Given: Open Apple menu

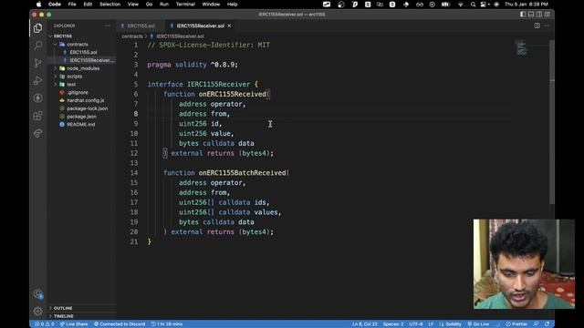Looking at the screenshot, I should pyautogui.click(x=38, y=4).
